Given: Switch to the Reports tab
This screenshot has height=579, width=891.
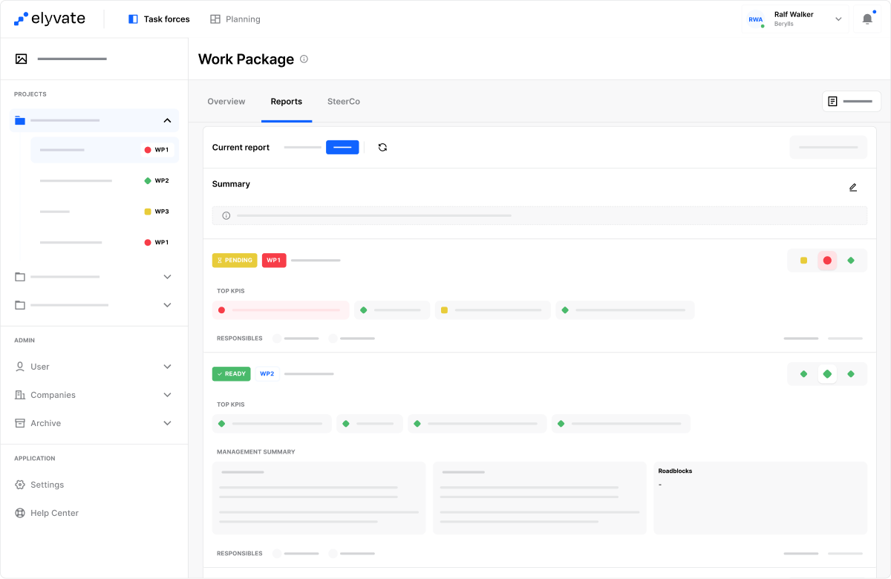Looking at the screenshot, I should [287, 102].
